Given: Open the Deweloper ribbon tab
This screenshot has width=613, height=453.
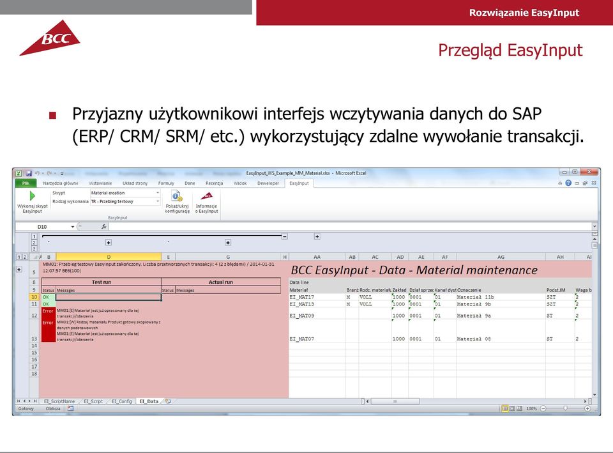Looking at the screenshot, I should click(268, 183).
